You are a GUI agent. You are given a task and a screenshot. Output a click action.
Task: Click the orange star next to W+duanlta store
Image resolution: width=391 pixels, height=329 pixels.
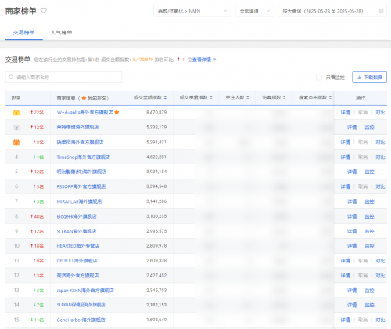(x=117, y=112)
